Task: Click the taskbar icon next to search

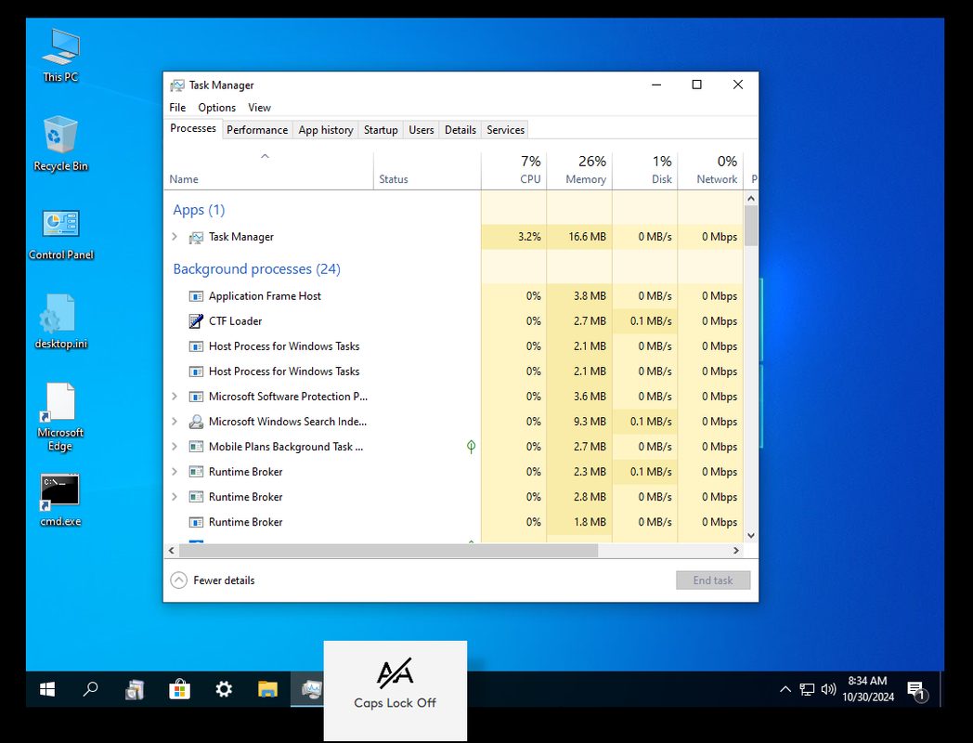Action: point(135,689)
